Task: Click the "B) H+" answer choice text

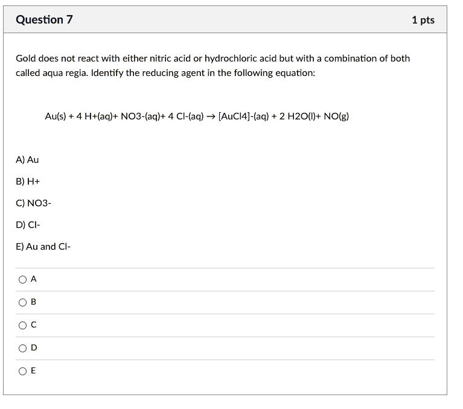Action: pos(28,182)
